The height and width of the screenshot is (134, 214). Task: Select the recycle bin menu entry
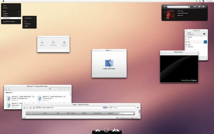click(x=27, y=24)
